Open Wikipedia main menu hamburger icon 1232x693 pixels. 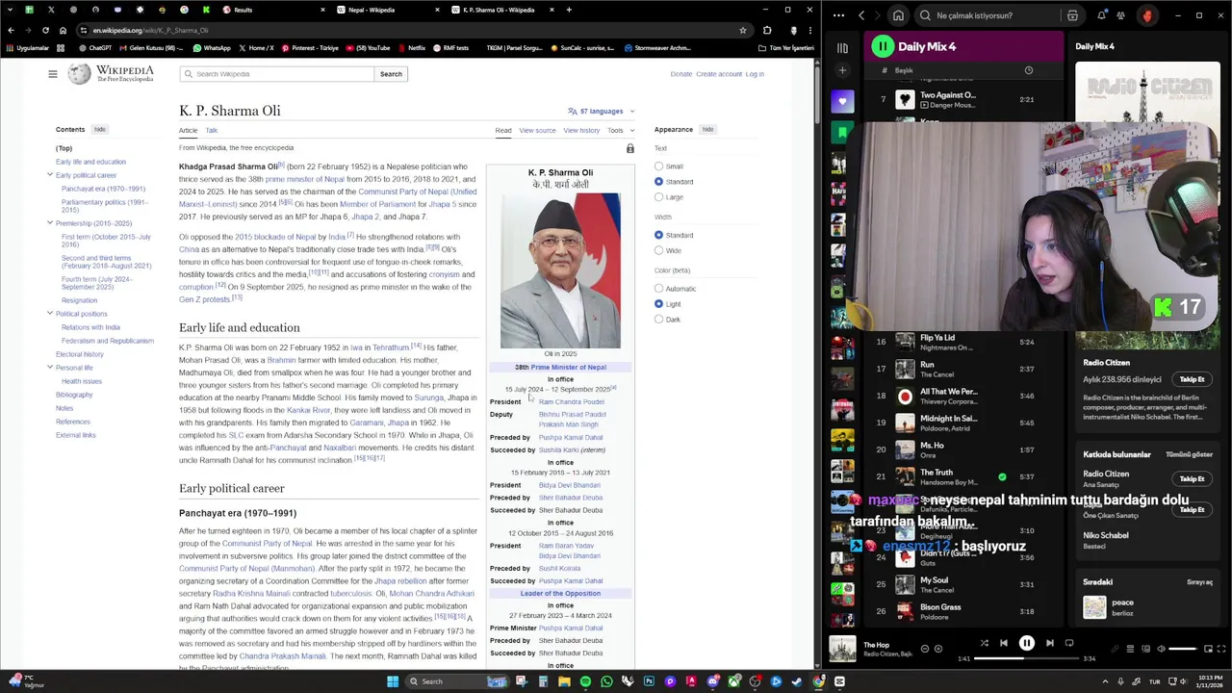tap(53, 74)
